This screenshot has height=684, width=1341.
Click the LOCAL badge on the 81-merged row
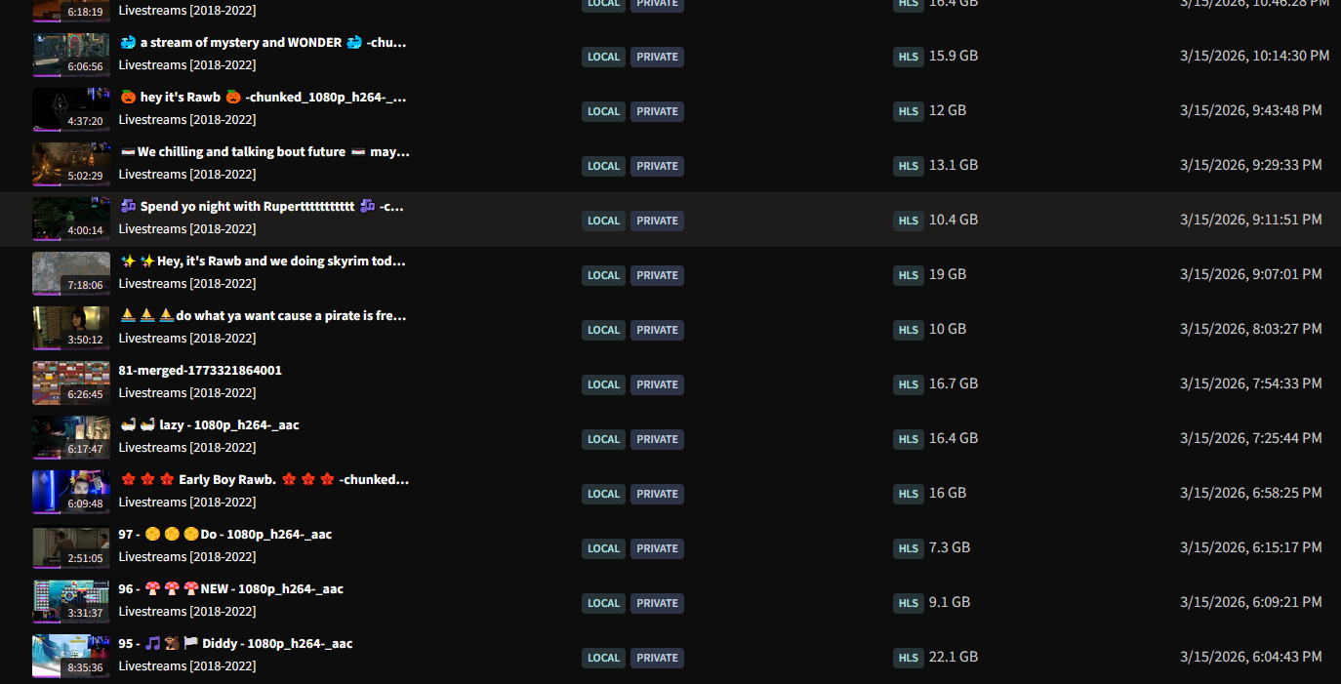pyautogui.click(x=604, y=384)
